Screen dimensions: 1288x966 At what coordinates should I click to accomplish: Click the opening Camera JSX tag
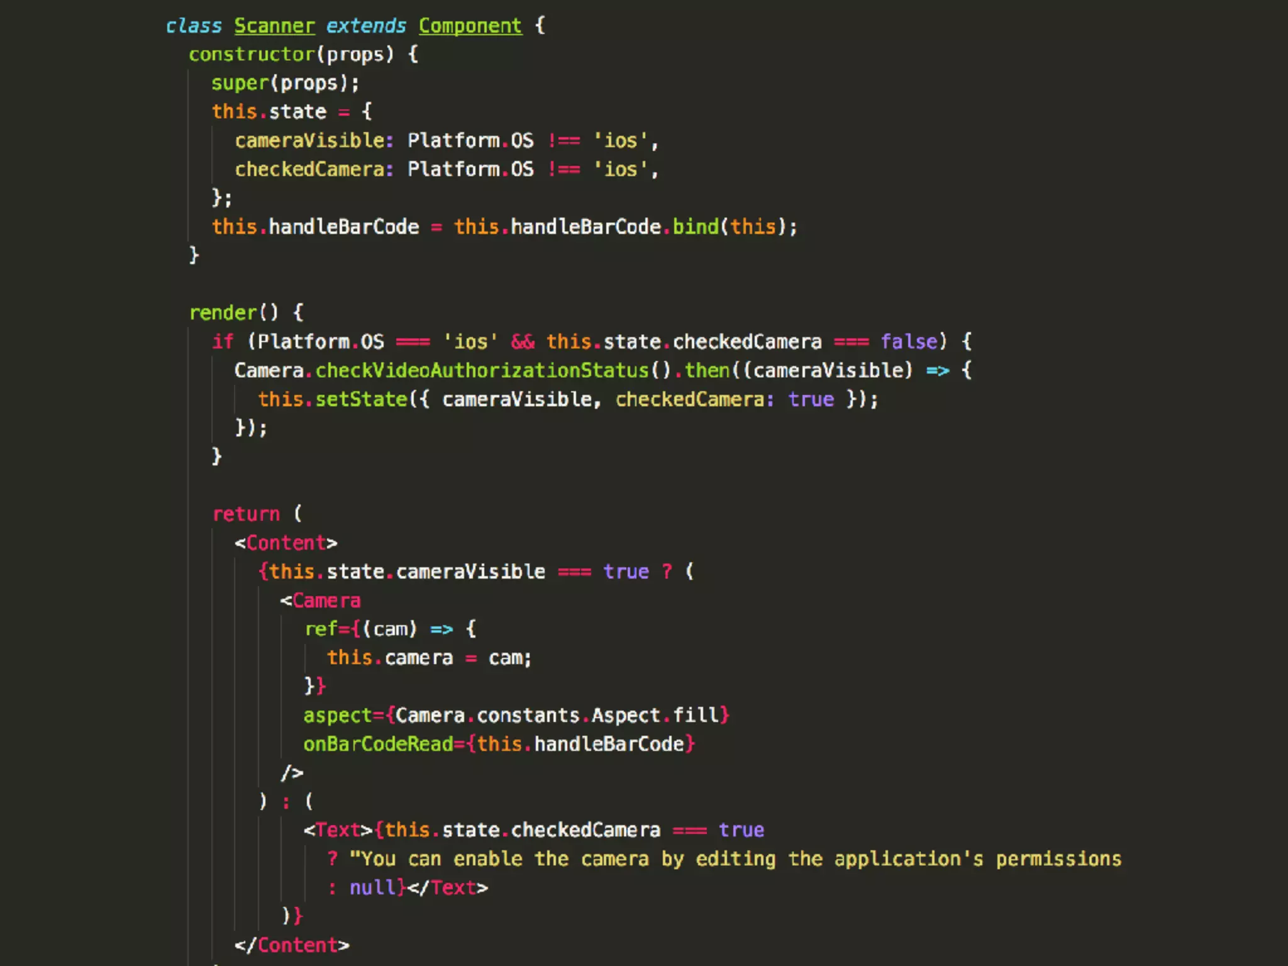pyautogui.click(x=321, y=601)
